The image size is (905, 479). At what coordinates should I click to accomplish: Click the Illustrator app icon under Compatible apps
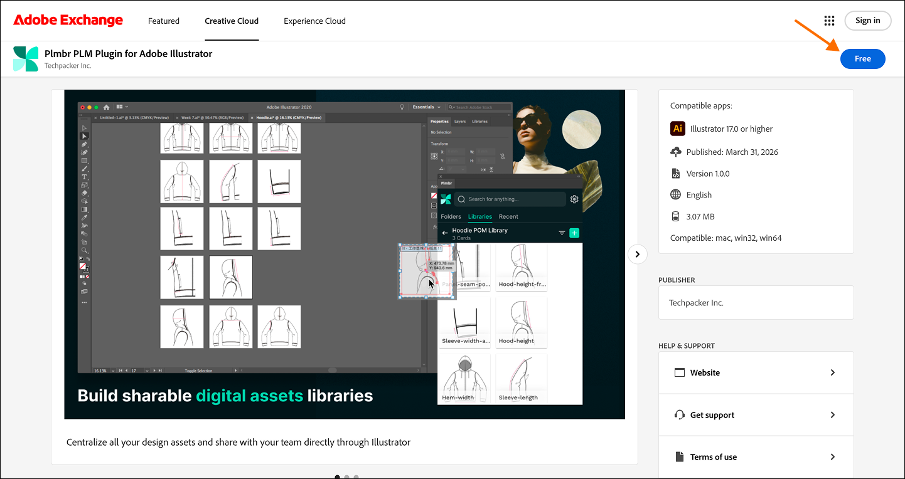[x=677, y=128]
